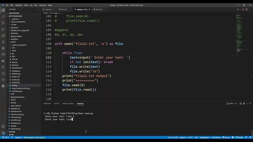Open the Explorer view in the activity bar
This screenshot has width=253, height=142.
click(x=3, y=10)
